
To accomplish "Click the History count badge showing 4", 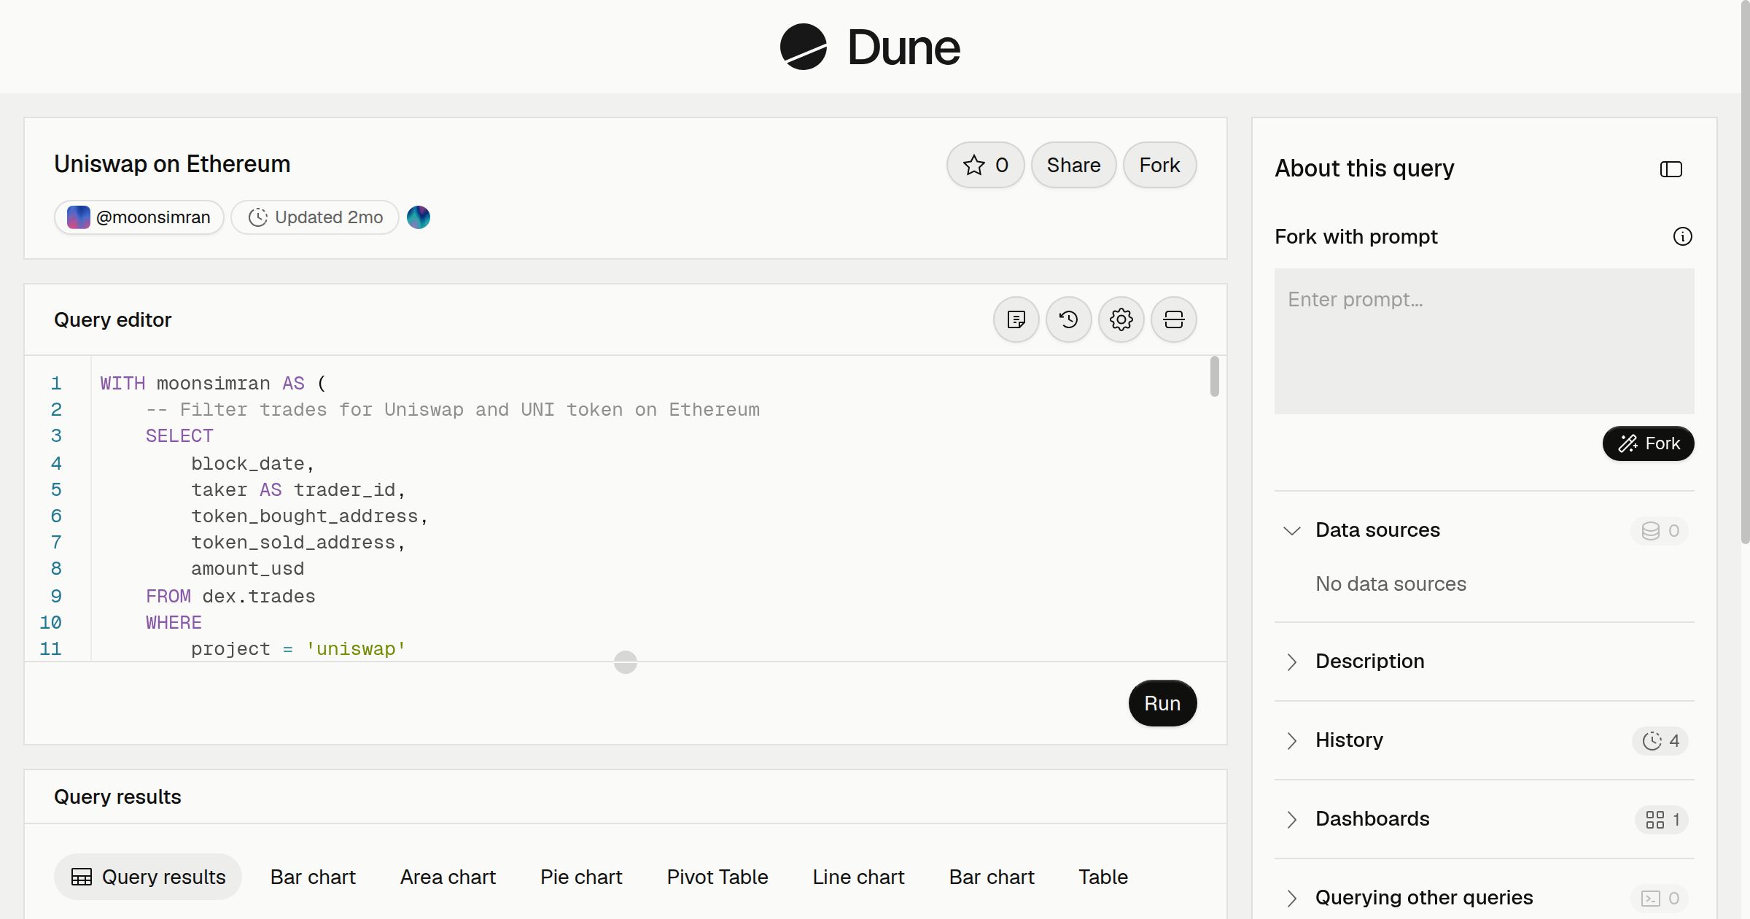I will (x=1660, y=740).
